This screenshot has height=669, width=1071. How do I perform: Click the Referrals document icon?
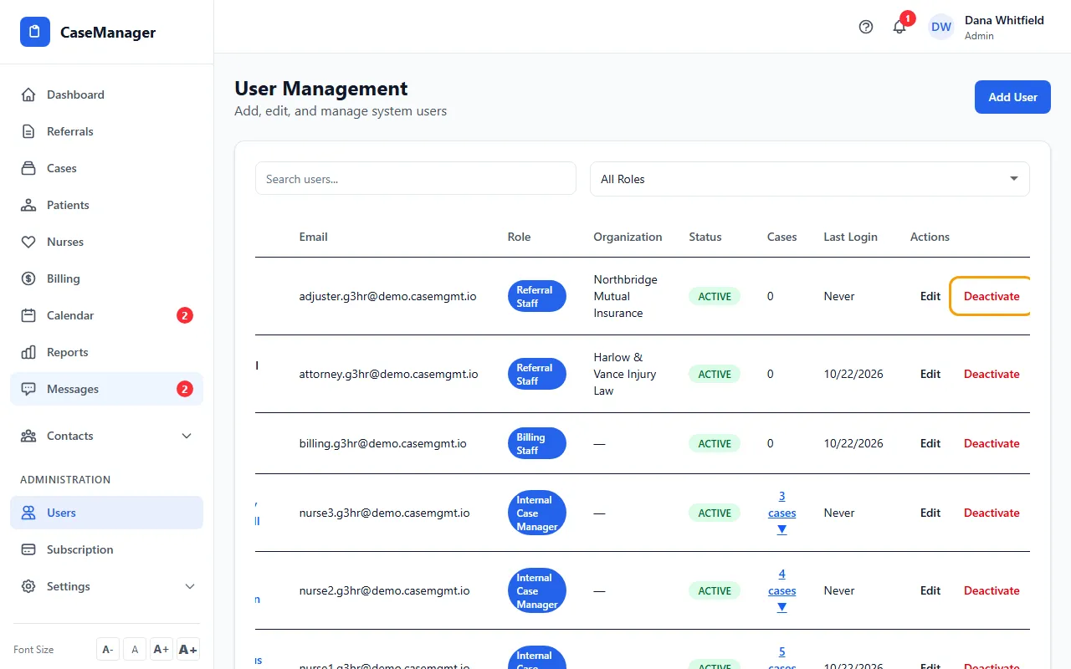pyautogui.click(x=28, y=131)
